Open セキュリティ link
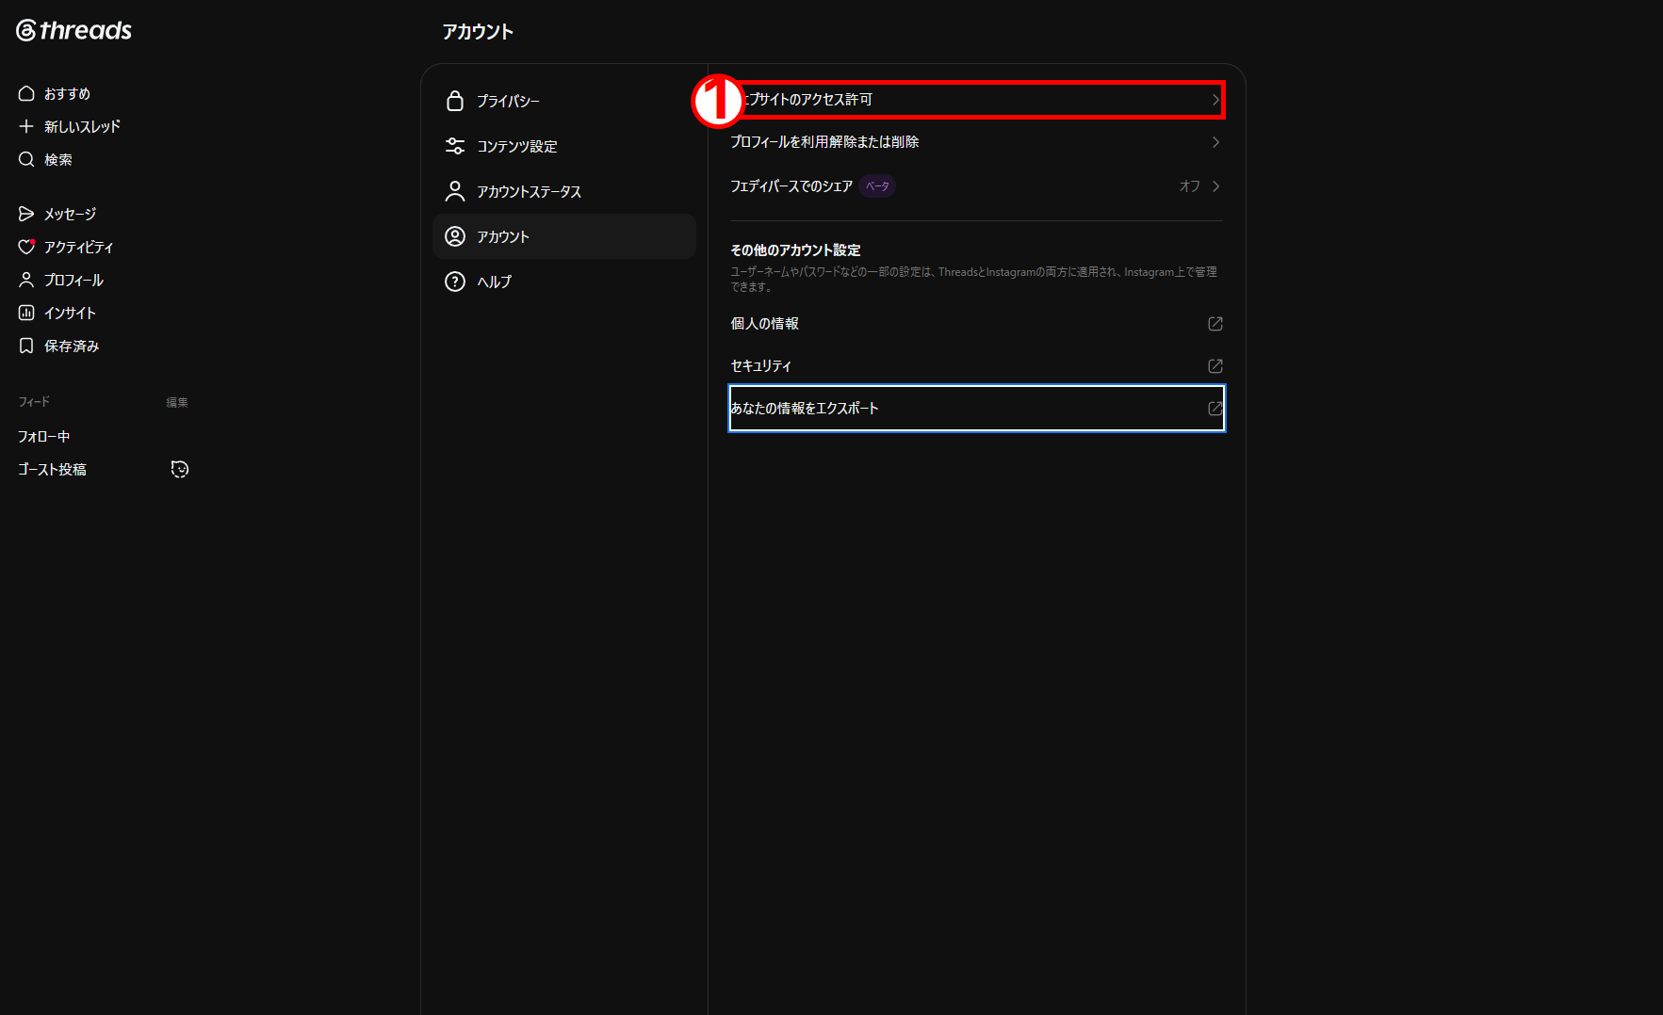 coord(977,366)
